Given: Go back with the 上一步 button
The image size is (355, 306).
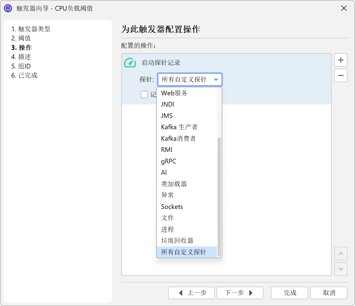Looking at the screenshot, I should click(191, 293).
